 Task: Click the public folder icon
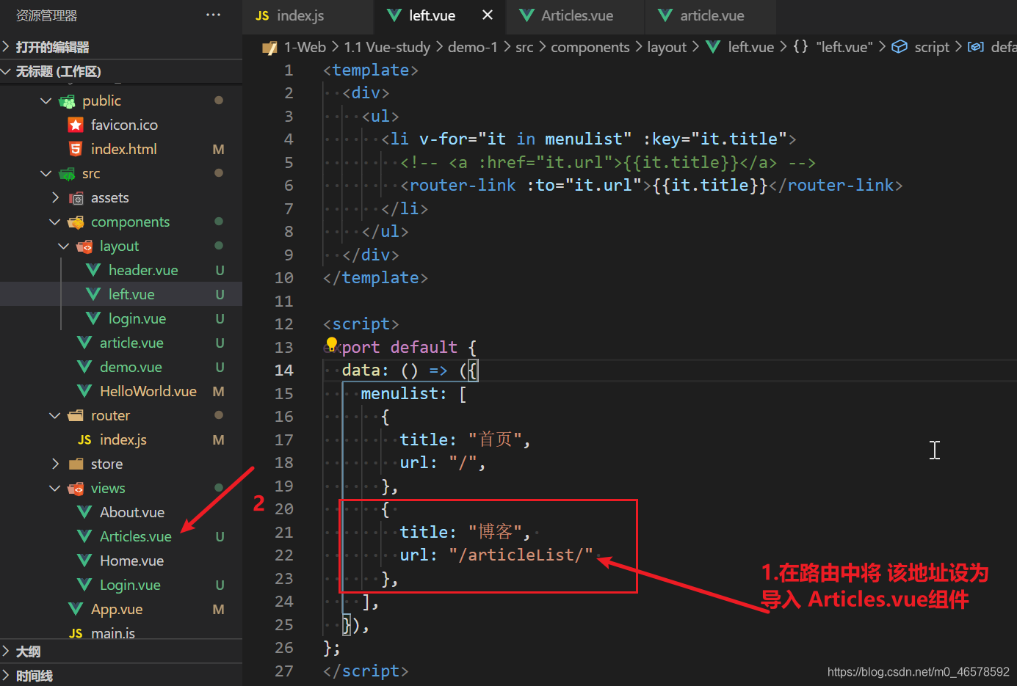(x=67, y=101)
